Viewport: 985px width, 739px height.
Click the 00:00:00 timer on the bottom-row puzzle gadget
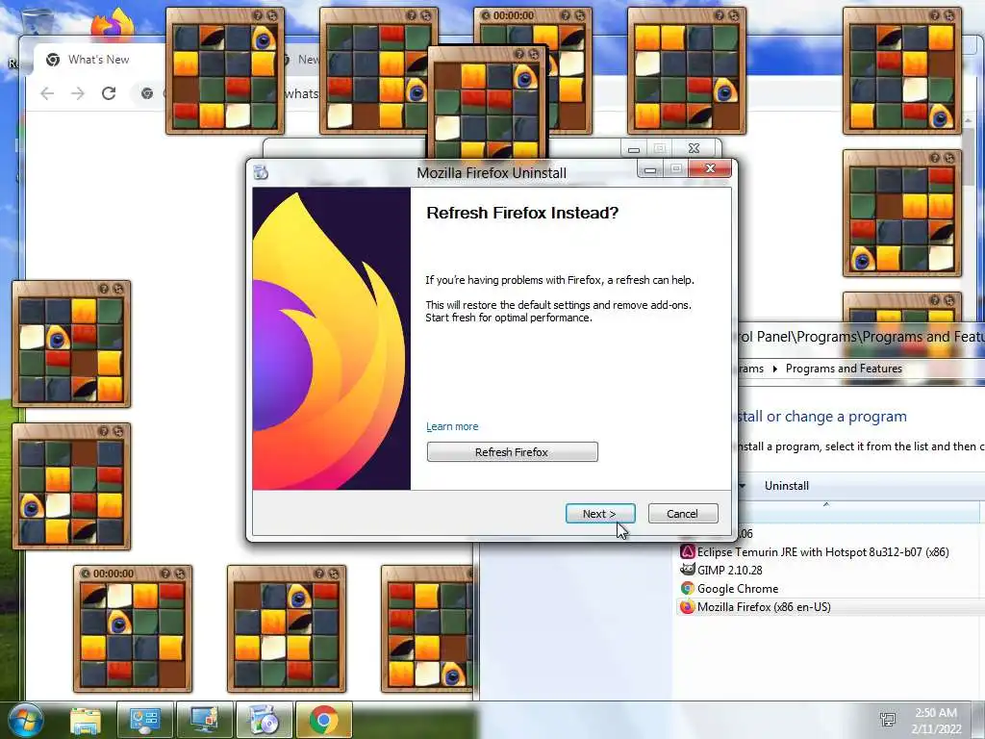pos(114,573)
